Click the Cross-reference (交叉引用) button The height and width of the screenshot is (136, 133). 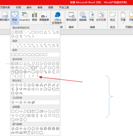point(101,16)
